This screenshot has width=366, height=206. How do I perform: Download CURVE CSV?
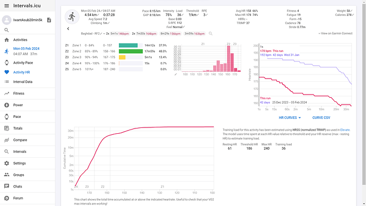click(x=321, y=118)
